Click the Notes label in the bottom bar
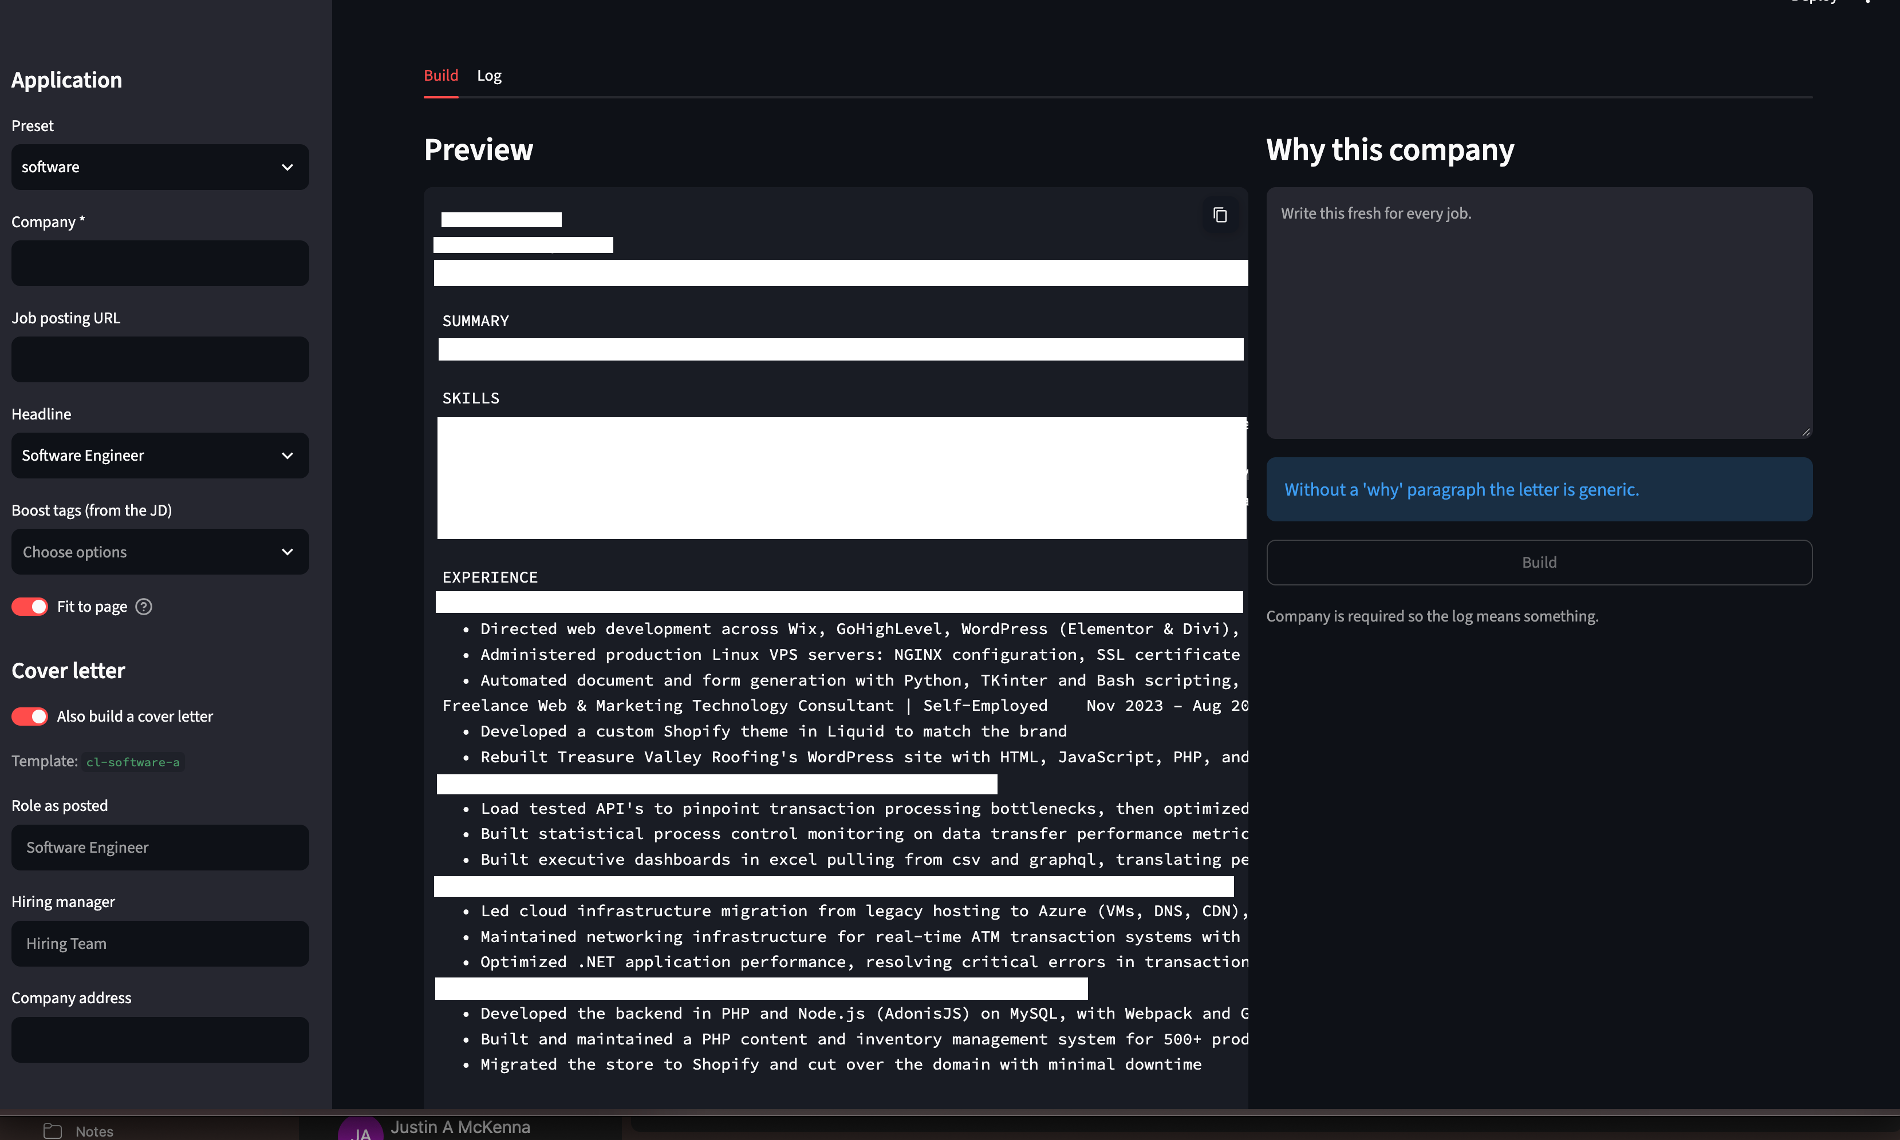The image size is (1900, 1140). coord(94,1131)
